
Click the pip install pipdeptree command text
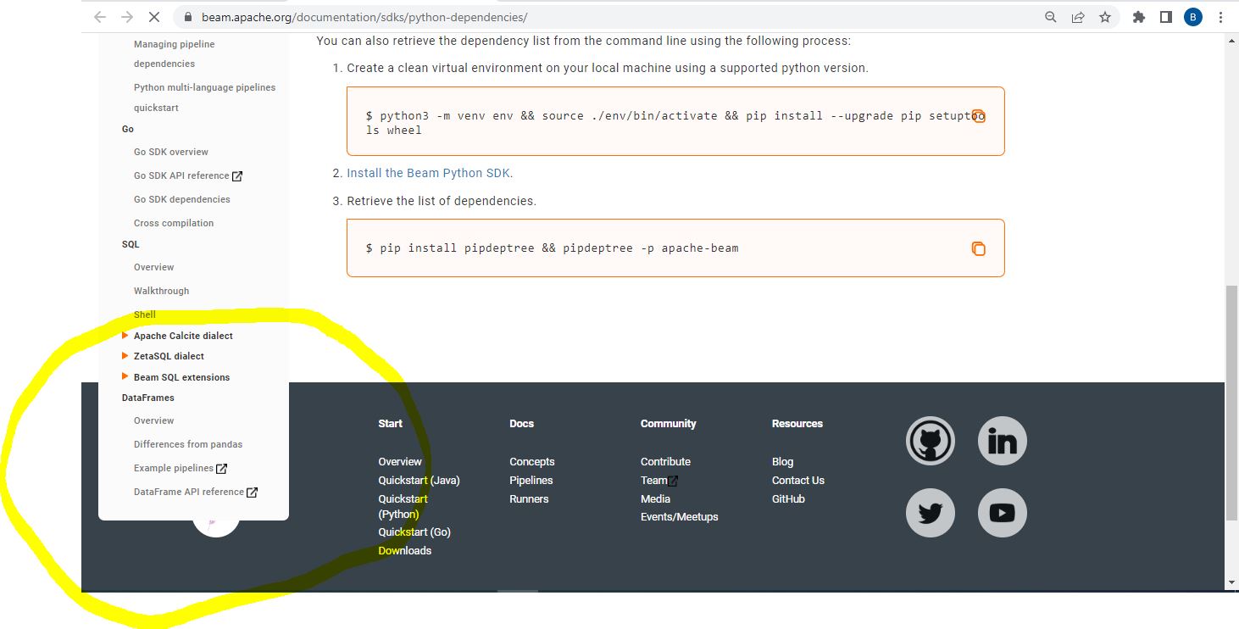pos(553,248)
